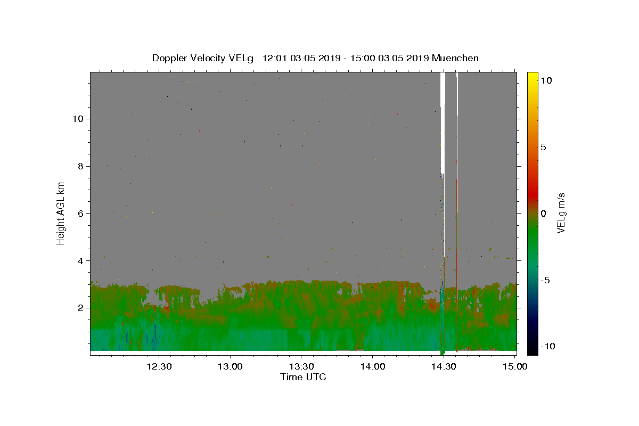639x426 pixels.
Task: Click the height tick label 8
Action: pyautogui.click(x=79, y=166)
